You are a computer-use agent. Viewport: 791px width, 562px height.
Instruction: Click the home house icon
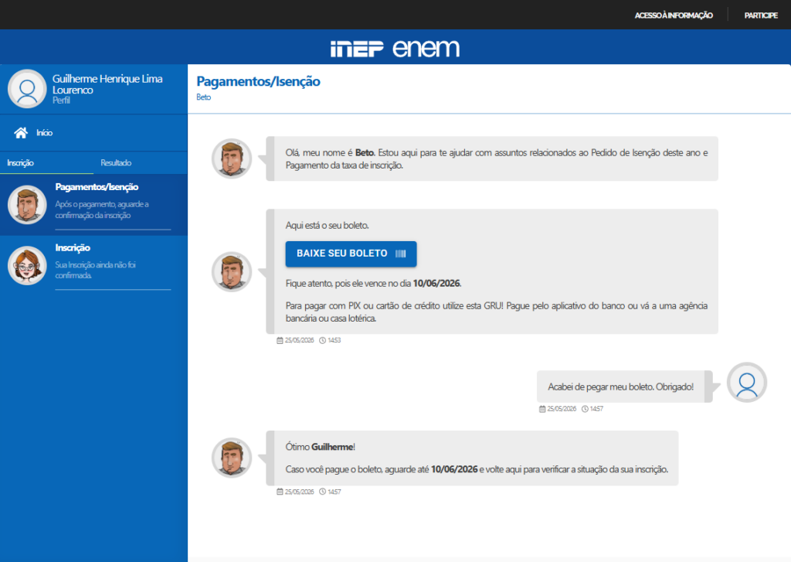pos(21,133)
